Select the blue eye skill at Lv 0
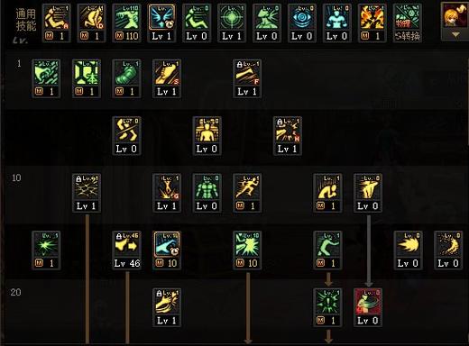This screenshot has height=346, width=469. click(302, 23)
